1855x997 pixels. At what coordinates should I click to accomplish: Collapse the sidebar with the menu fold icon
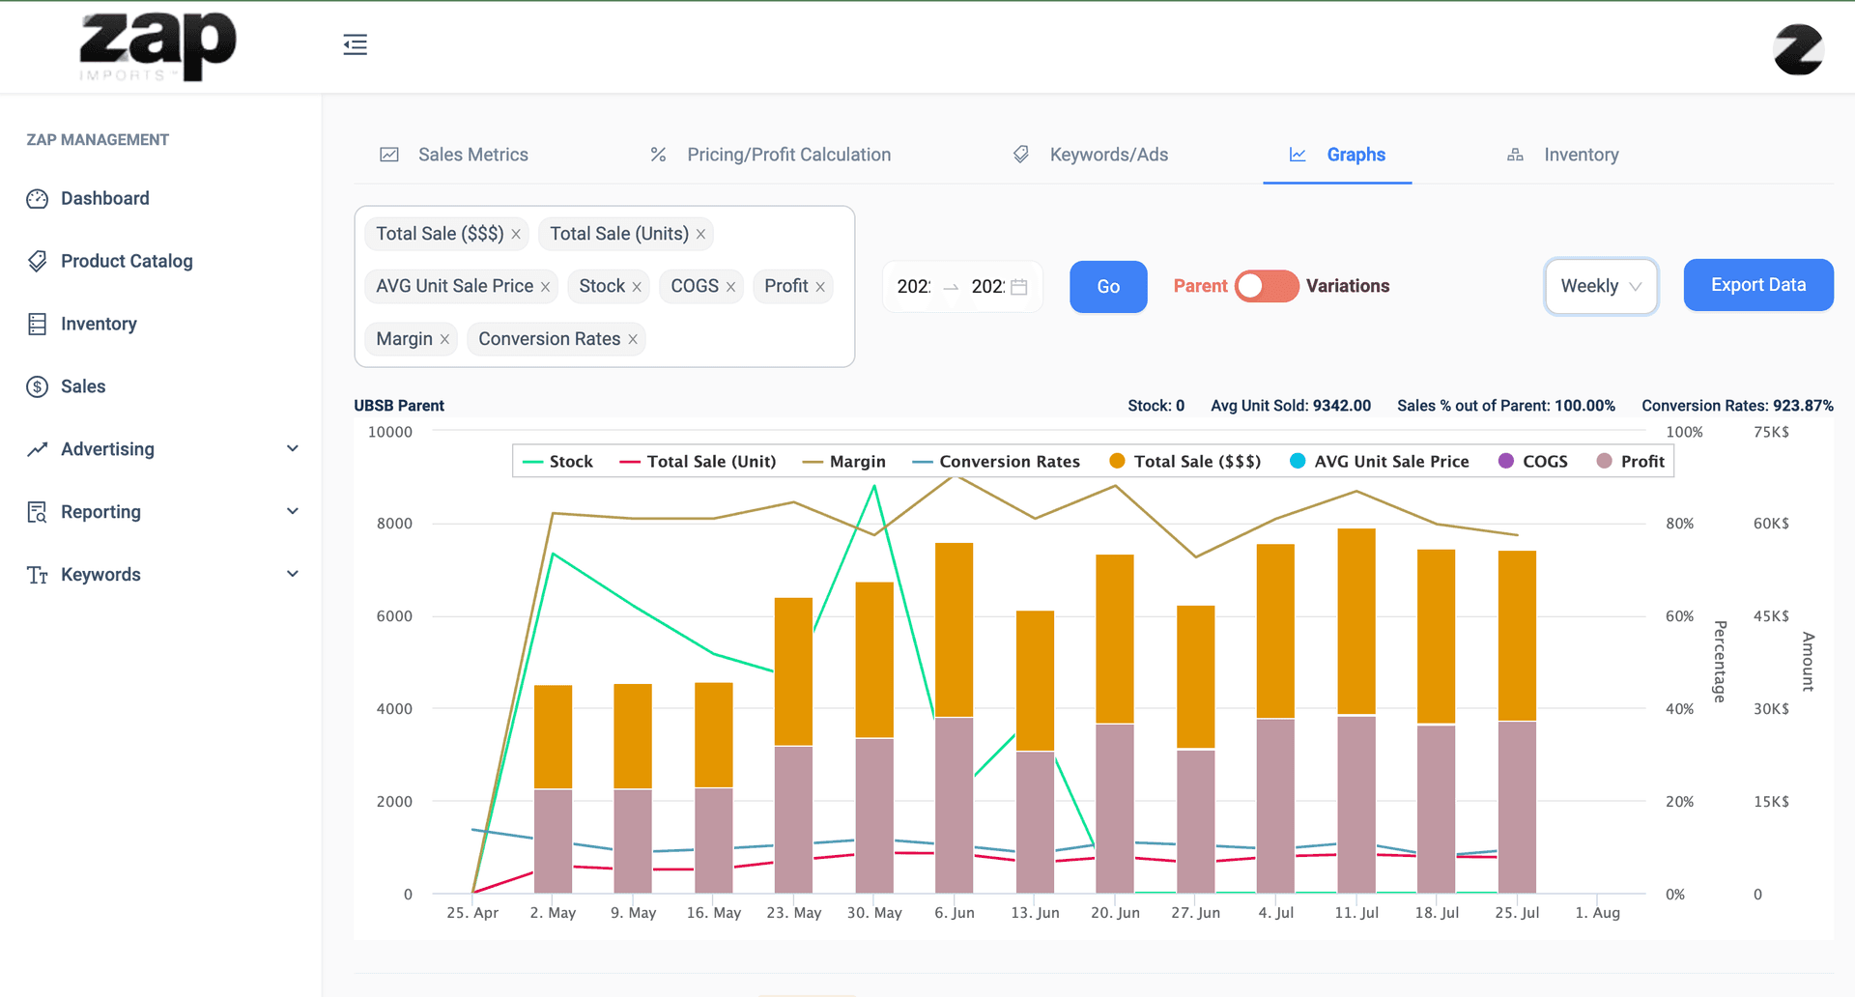(x=355, y=44)
